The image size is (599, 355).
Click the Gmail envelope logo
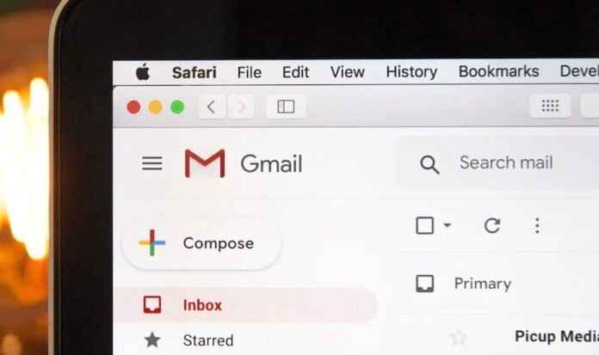(x=205, y=163)
